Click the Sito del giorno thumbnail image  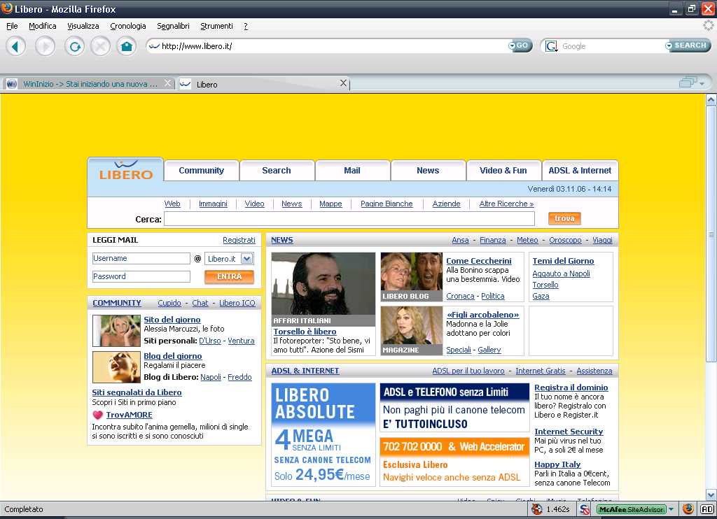click(116, 330)
